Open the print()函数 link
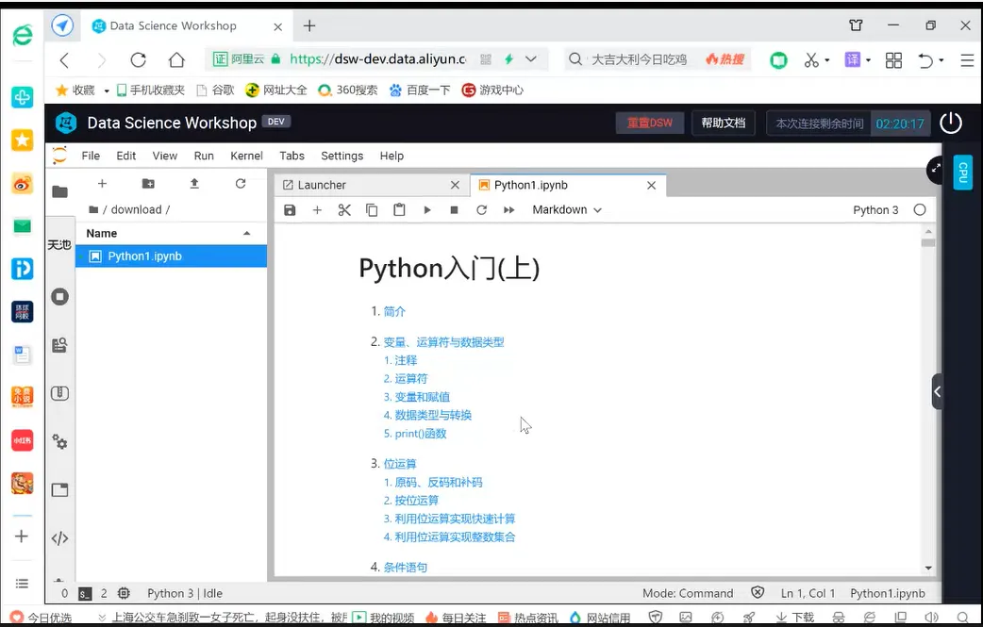 [421, 434]
